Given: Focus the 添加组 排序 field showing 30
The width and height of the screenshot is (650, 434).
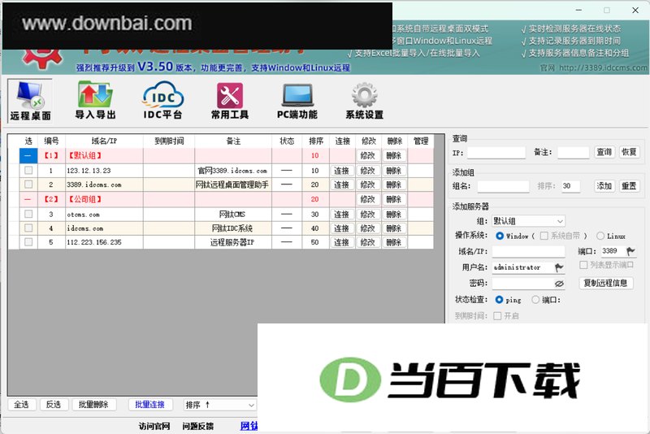Looking at the screenshot, I should tap(571, 187).
